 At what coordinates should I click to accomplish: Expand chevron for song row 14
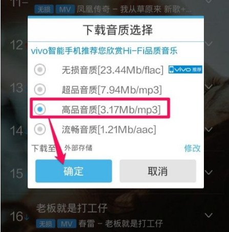[x=209, y=130]
